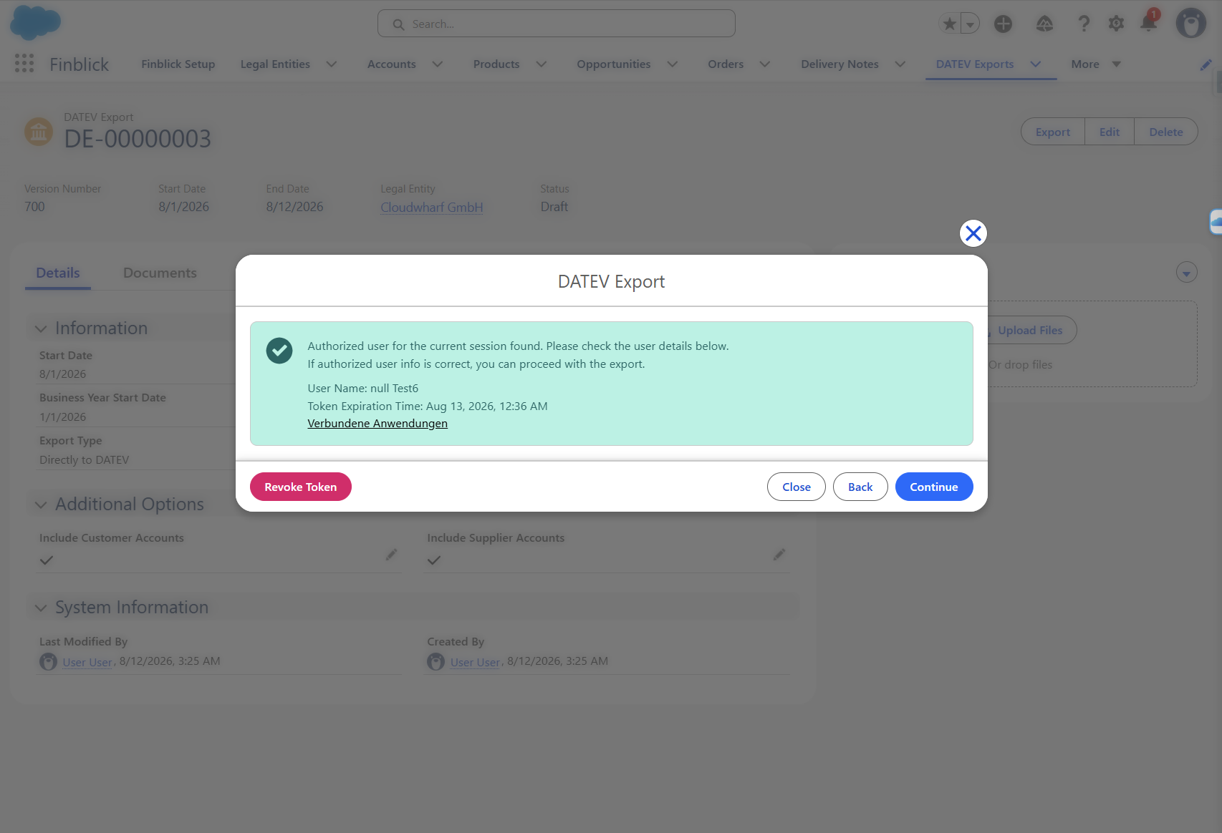Click the Close button in the dialog
This screenshot has width=1222, height=833.
[797, 487]
